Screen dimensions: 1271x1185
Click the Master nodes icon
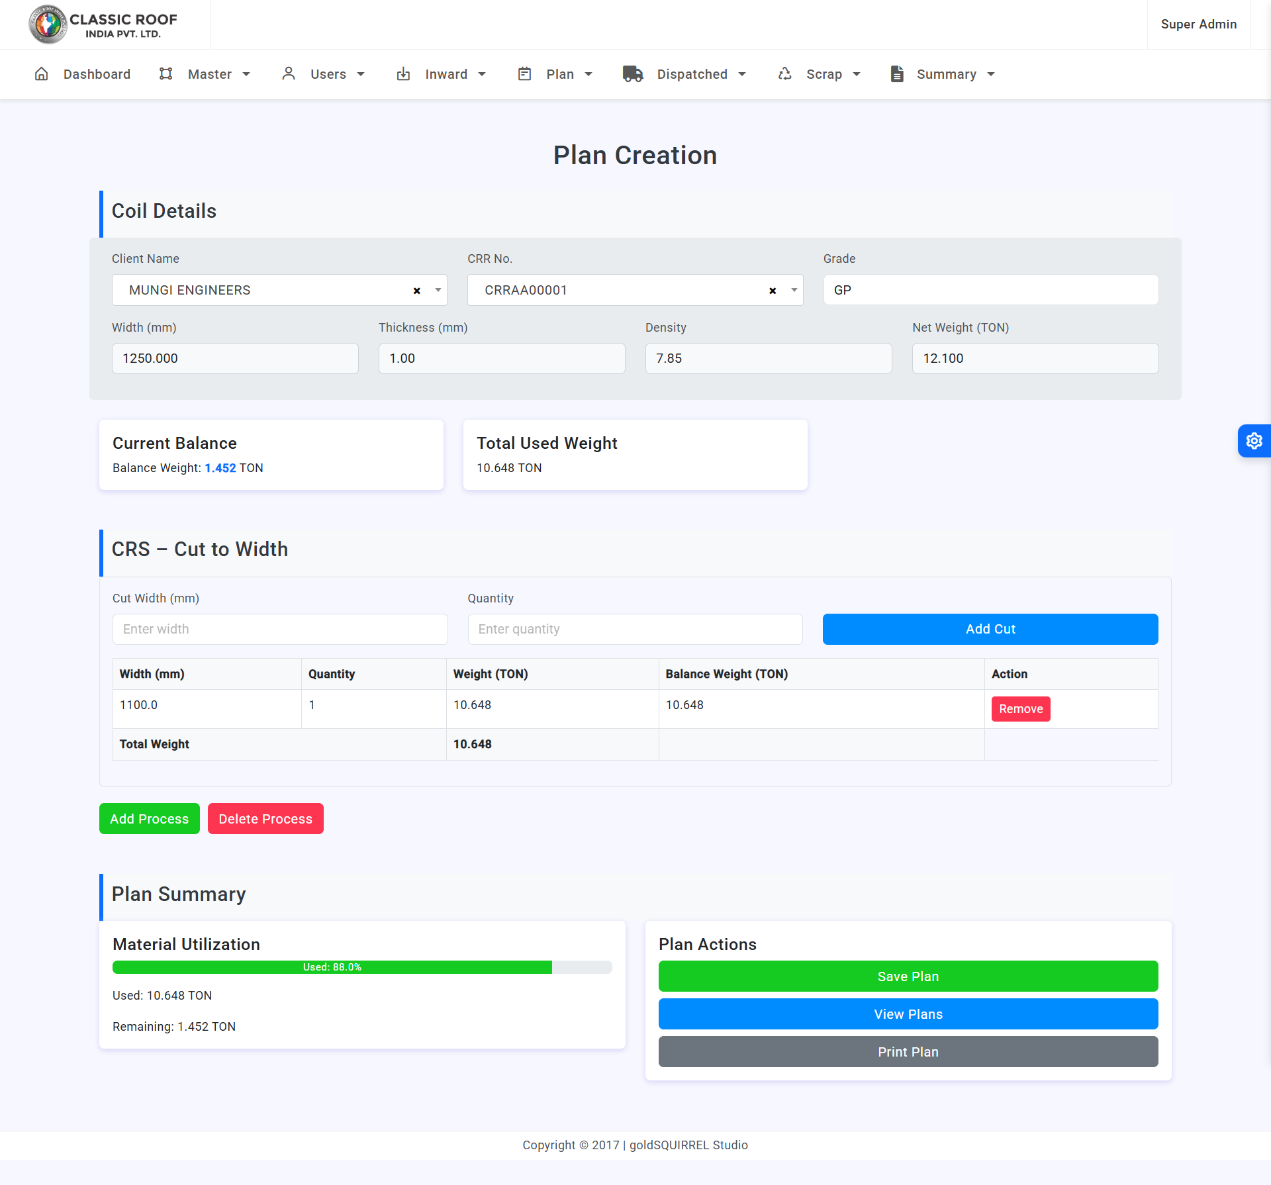(166, 74)
